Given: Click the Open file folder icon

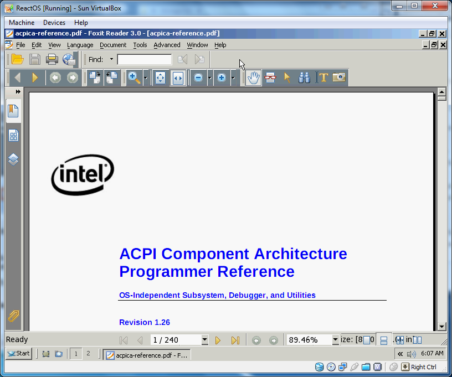Looking at the screenshot, I should [x=17, y=59].
